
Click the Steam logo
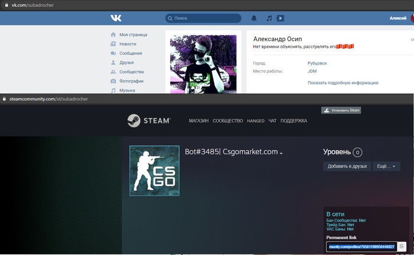[149, 121]
